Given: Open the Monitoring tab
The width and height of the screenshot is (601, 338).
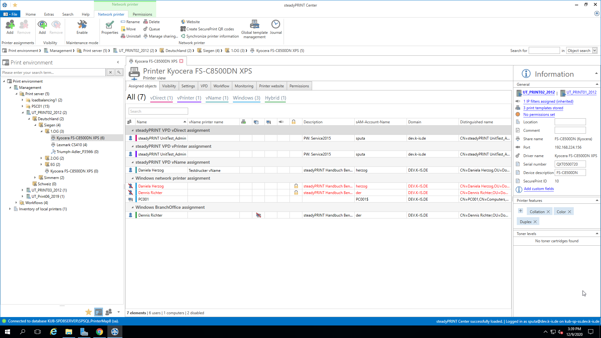Looking at the screenshot, I should pyautogui.click(x=244, y=86).
